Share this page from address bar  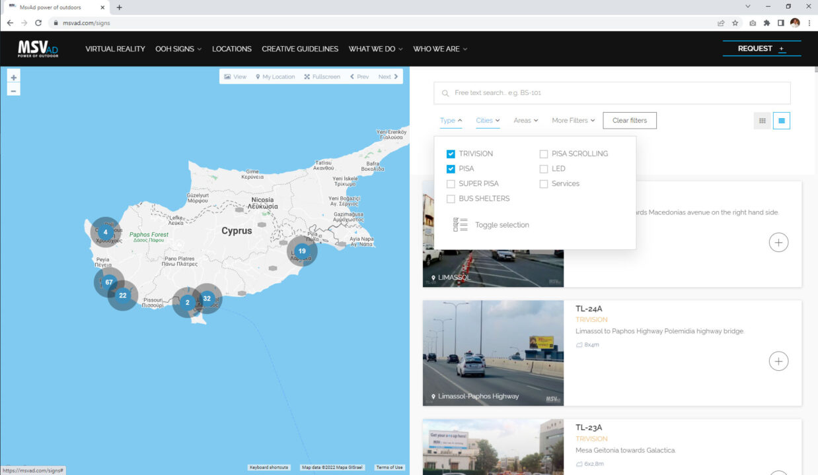pos(721,22)
